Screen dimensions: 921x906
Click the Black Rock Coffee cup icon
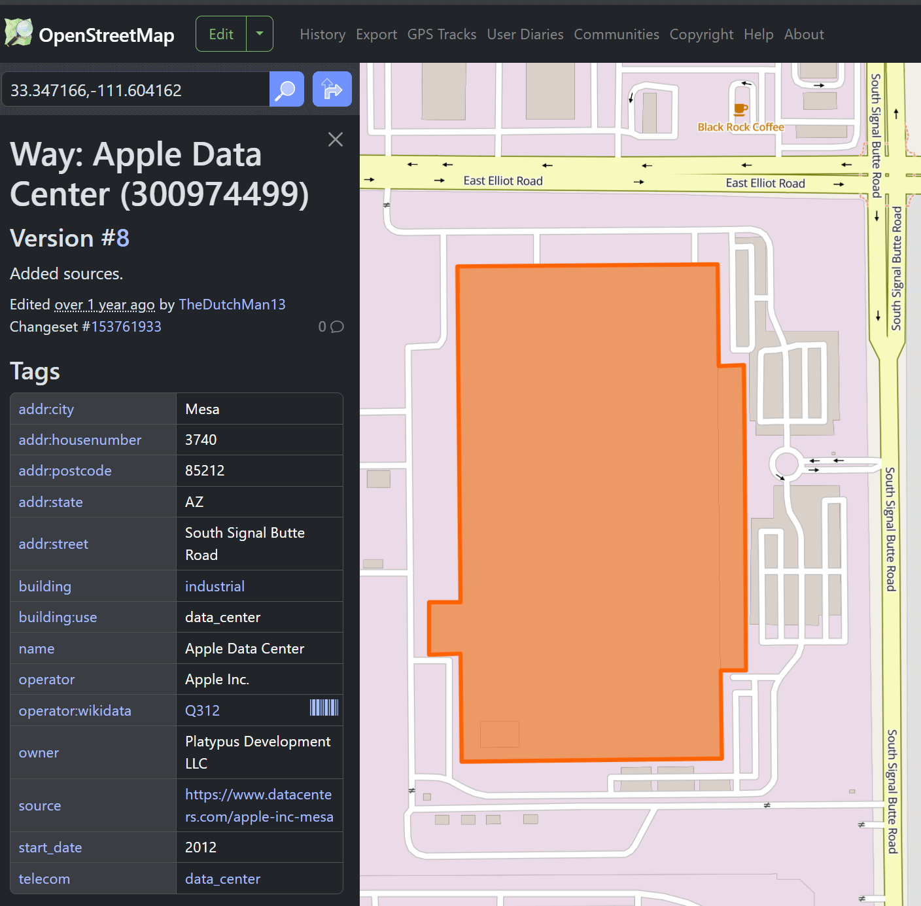click(740, 110)
